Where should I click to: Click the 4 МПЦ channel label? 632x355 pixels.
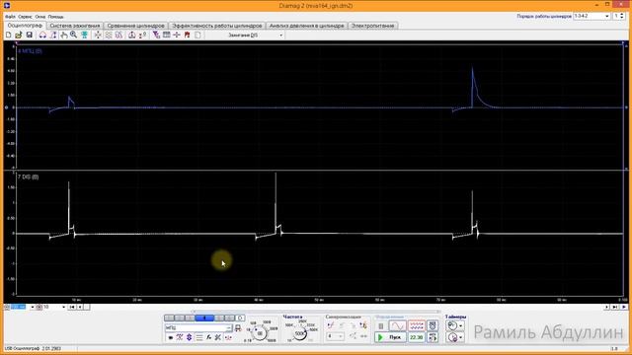click(30, 51)
